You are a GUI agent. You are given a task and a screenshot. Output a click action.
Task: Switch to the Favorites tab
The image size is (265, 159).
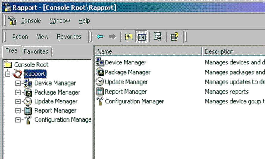point(36,51)
